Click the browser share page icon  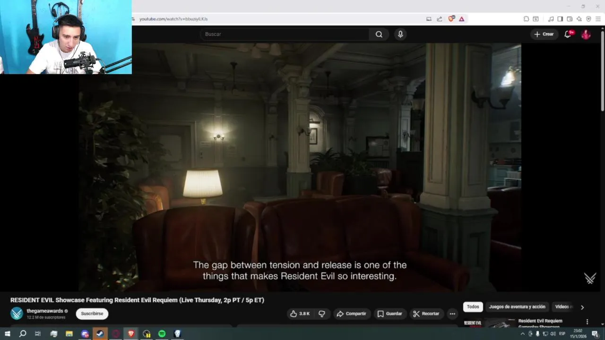[440, 19]
